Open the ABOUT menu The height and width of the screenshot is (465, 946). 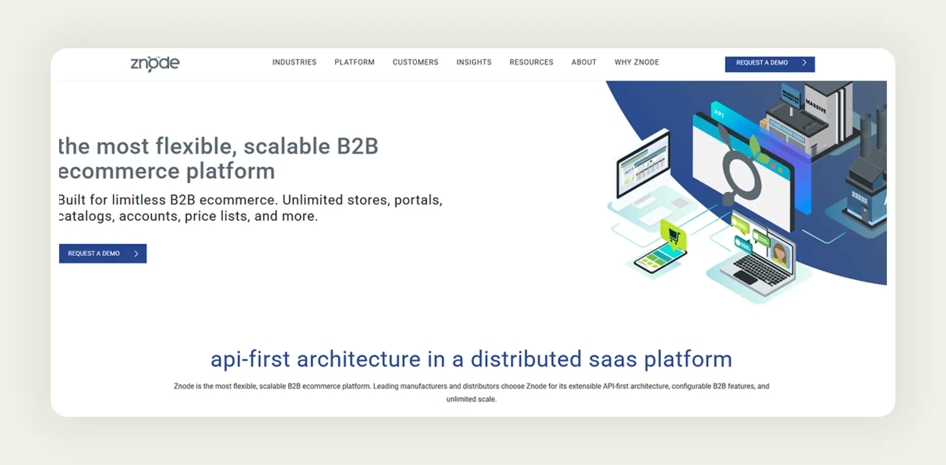pyautogui.click(x=583, y=62)
